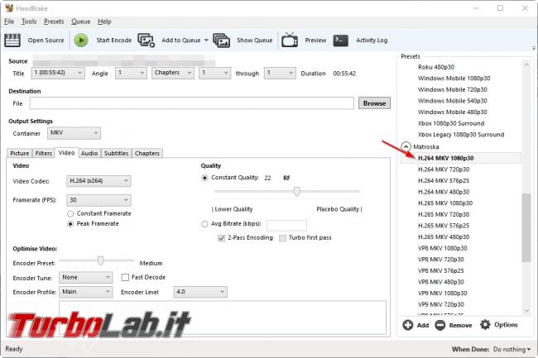This screenshot has height=358, width=538.
Task: Click the Preview television icon
Action: click(290, 40)
